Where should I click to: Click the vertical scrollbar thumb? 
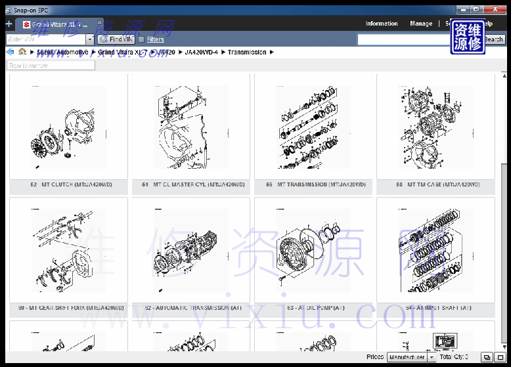click(x=504, y=252)
